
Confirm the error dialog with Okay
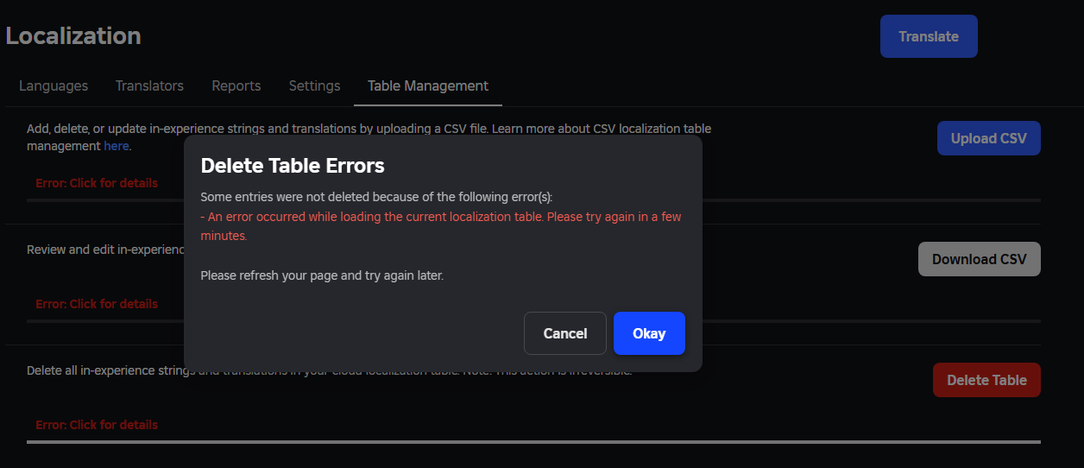pyautogui.click(x=649, y=333)
